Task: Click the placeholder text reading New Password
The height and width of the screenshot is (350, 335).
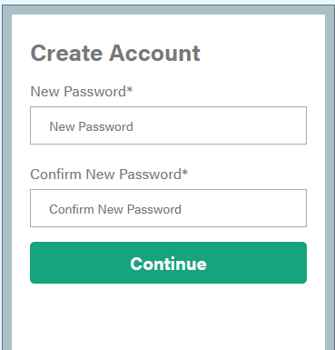Action: coord(91,126)
